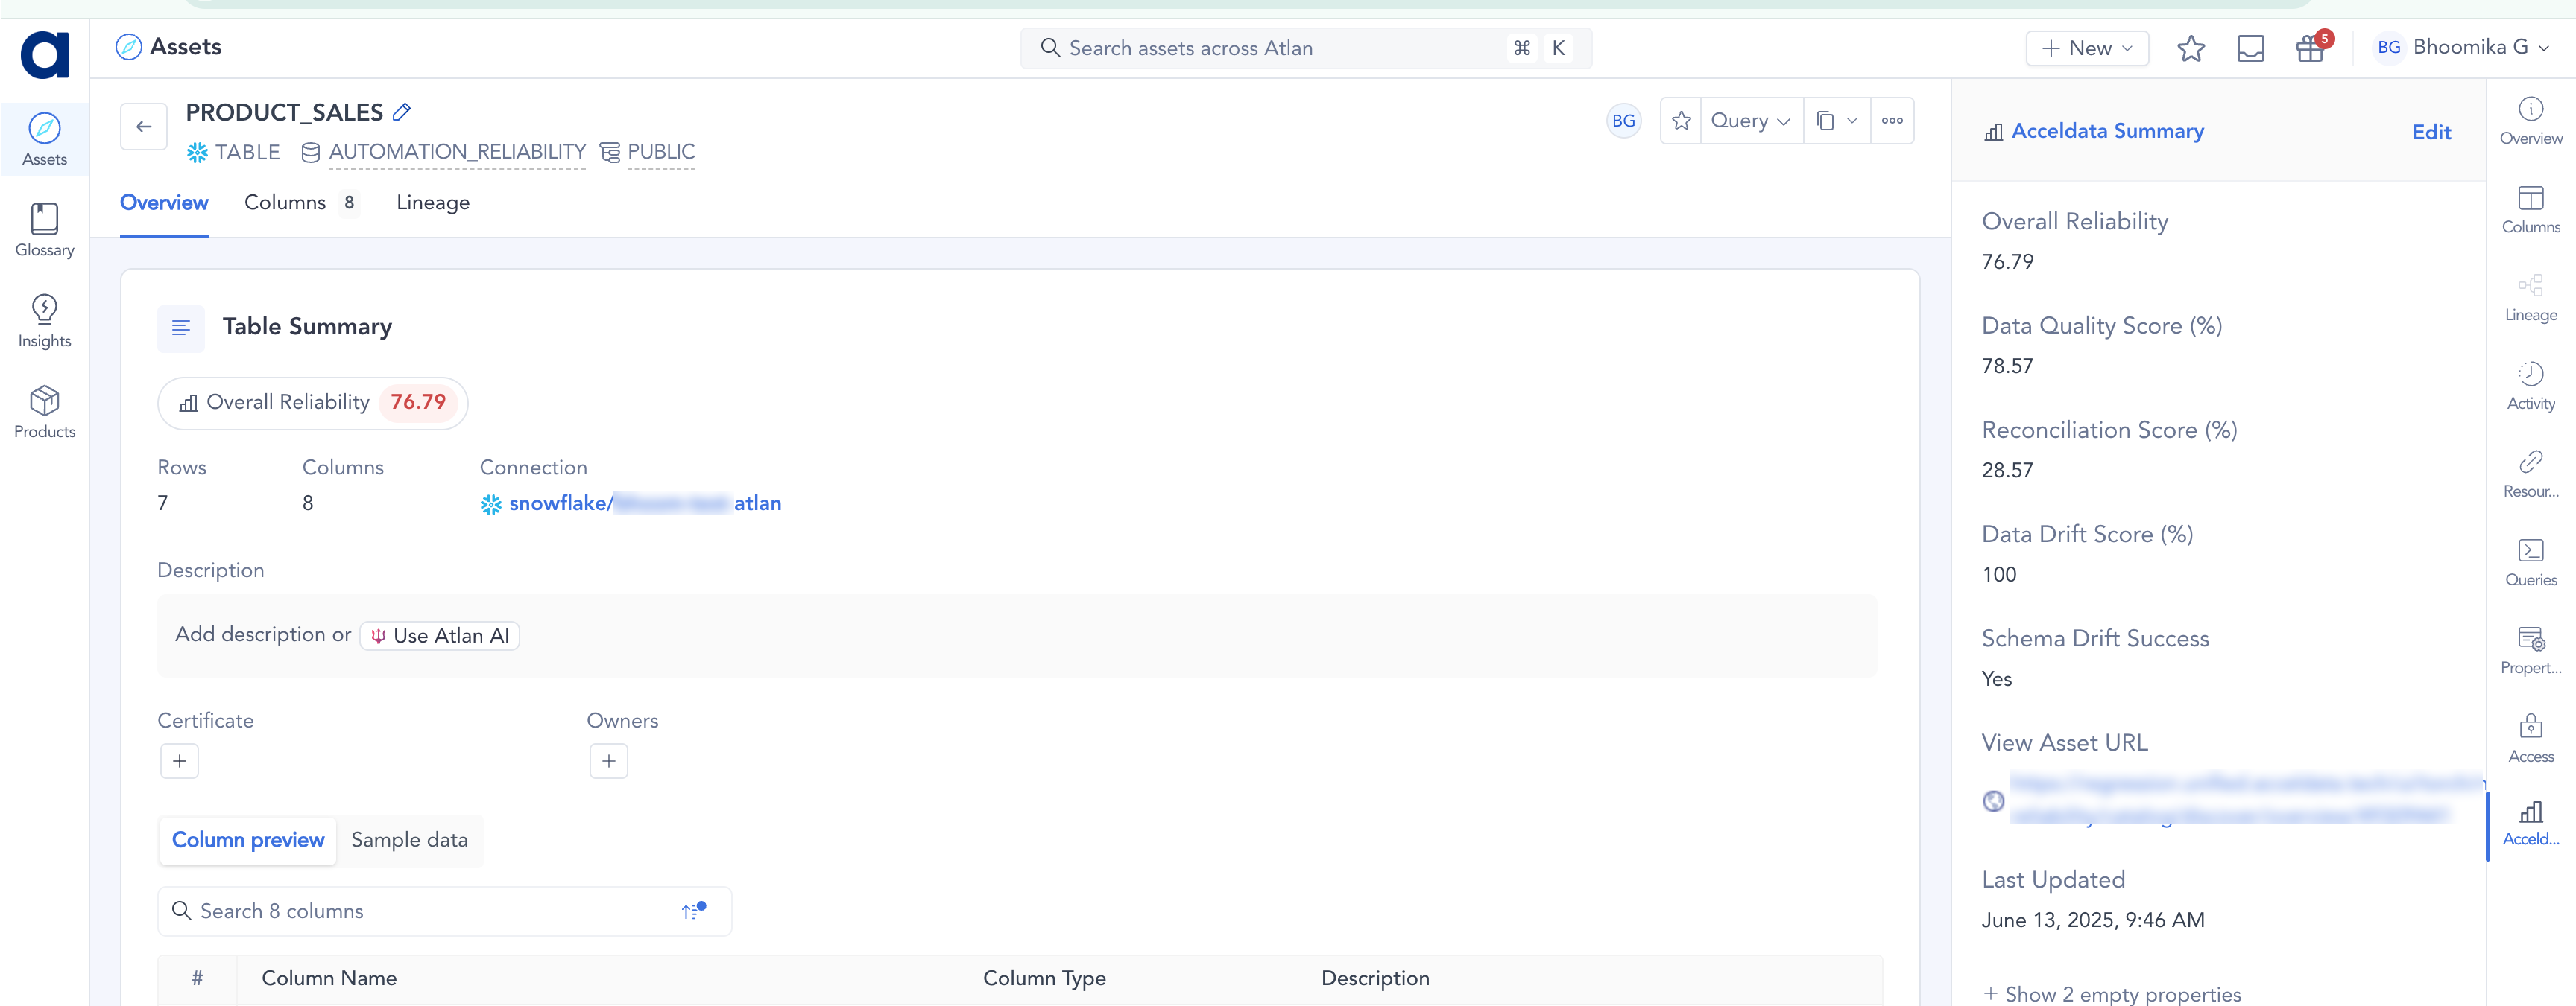
Task: Click the Column Type header
Action: [x=1044, y=978]
